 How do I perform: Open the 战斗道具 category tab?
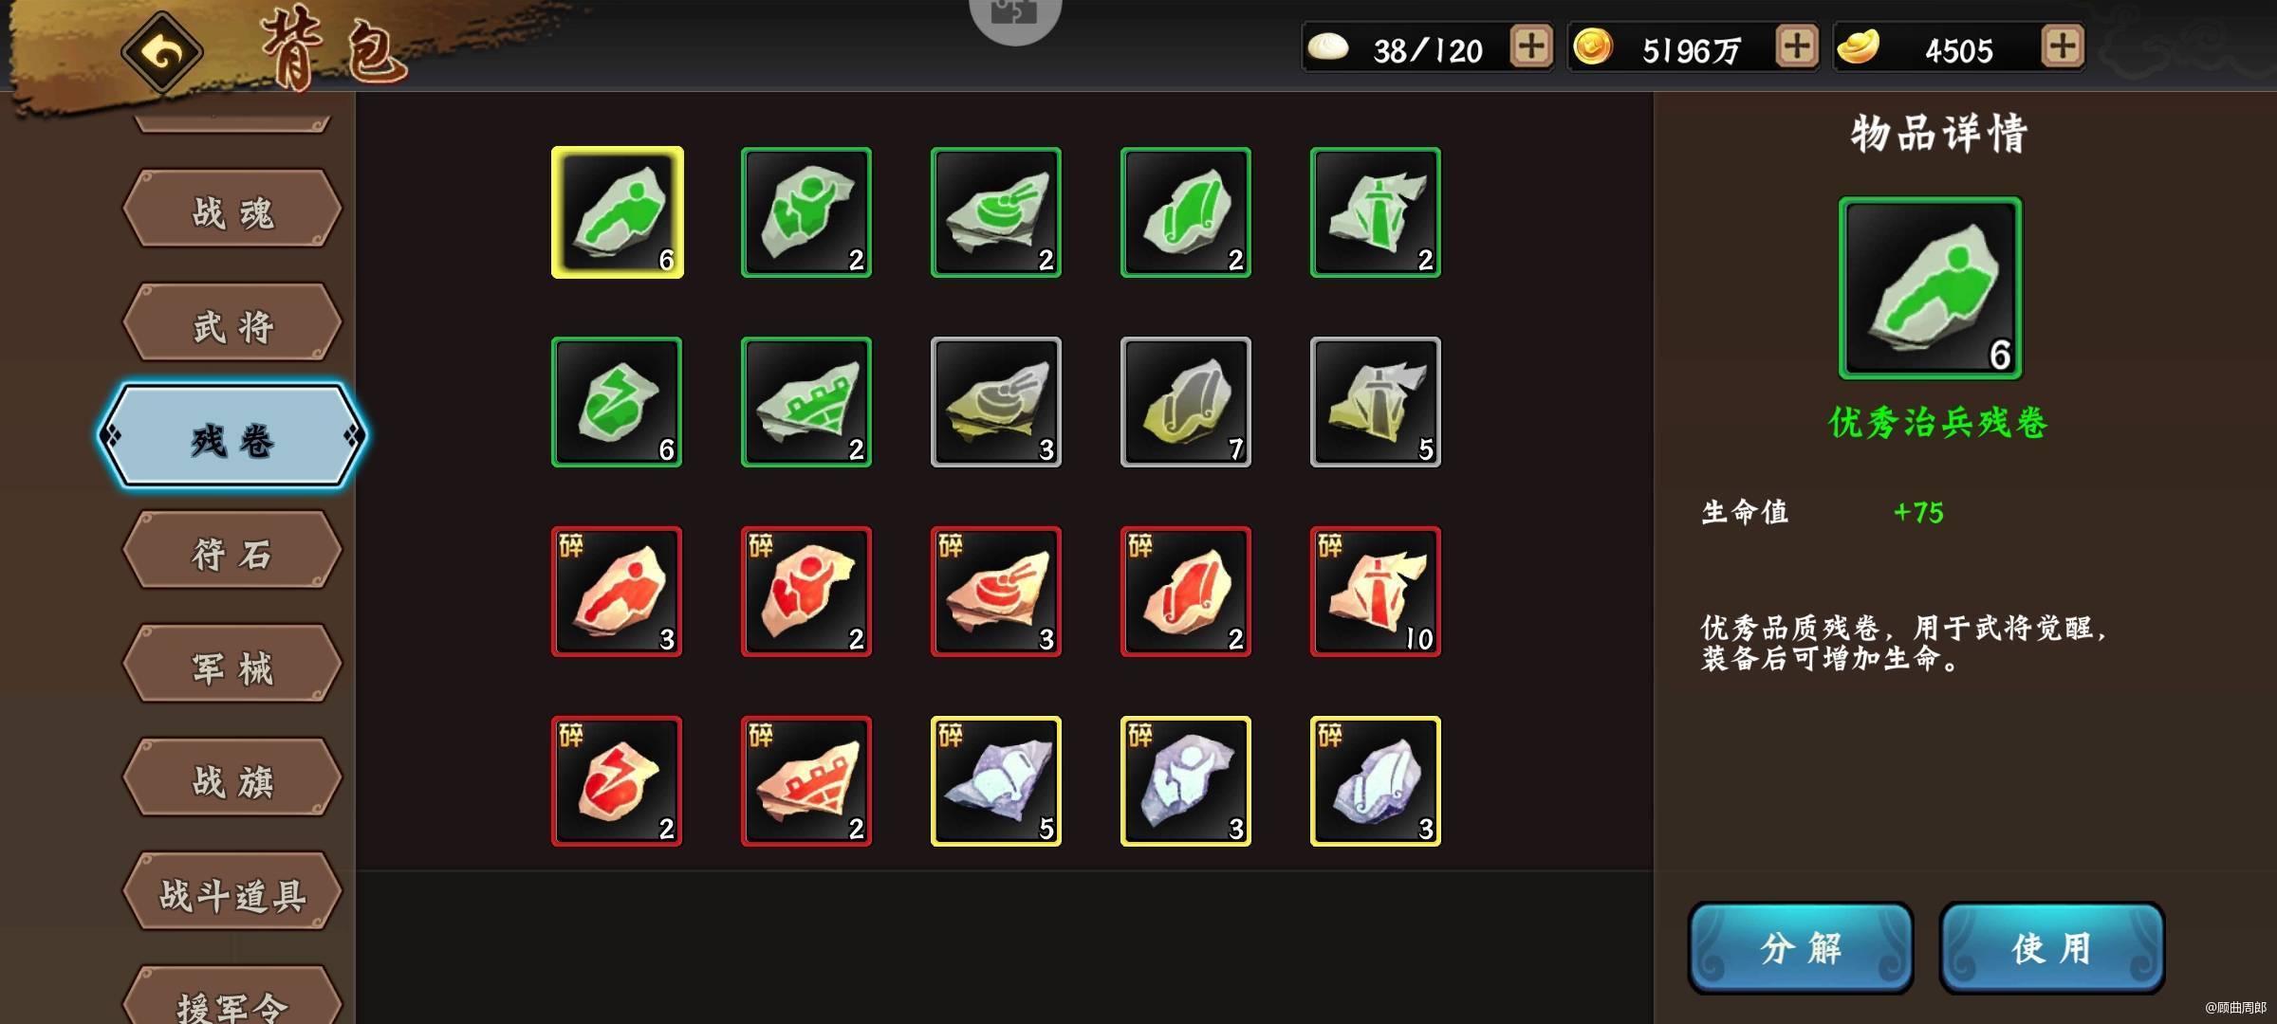tap(232, 892)
